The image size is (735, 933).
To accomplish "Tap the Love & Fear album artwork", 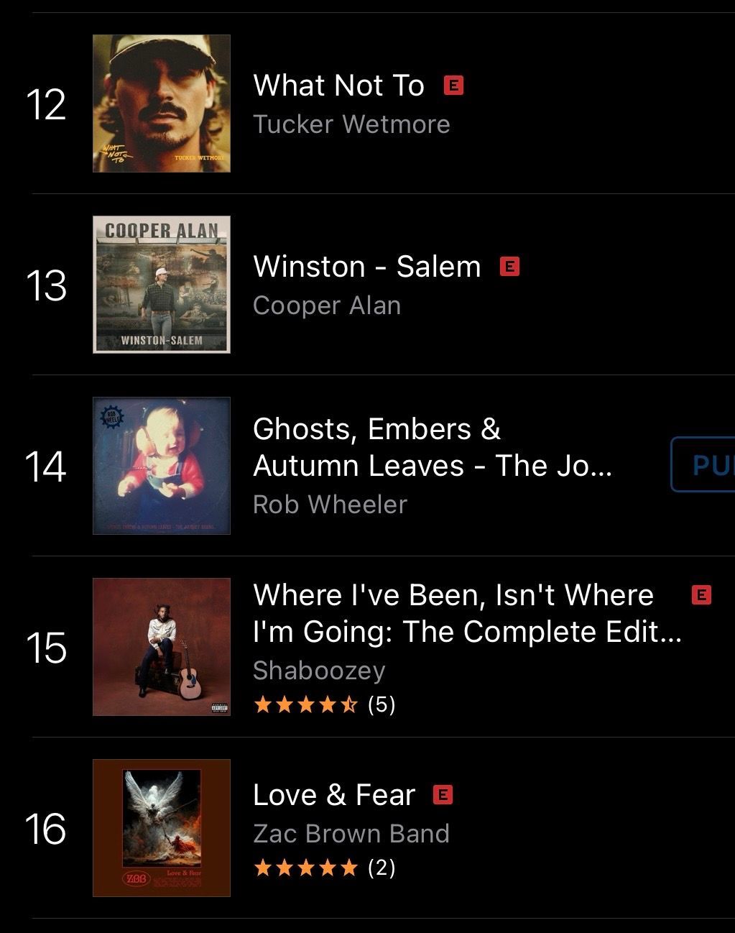I will [x=162, y=828].
